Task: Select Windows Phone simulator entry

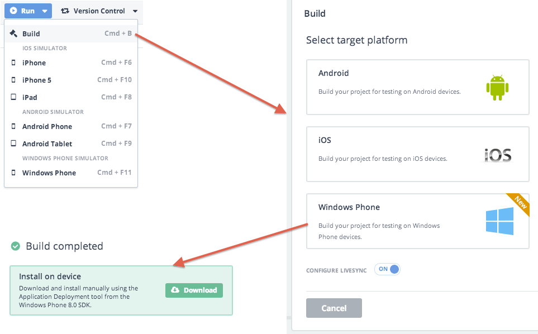Action: [x=71, y=173]
